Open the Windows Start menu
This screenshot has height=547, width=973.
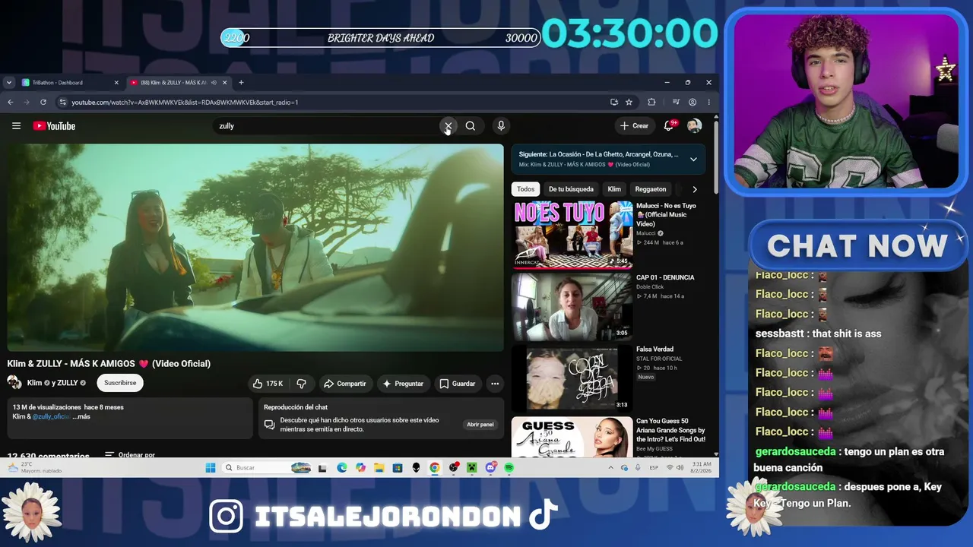211,467
